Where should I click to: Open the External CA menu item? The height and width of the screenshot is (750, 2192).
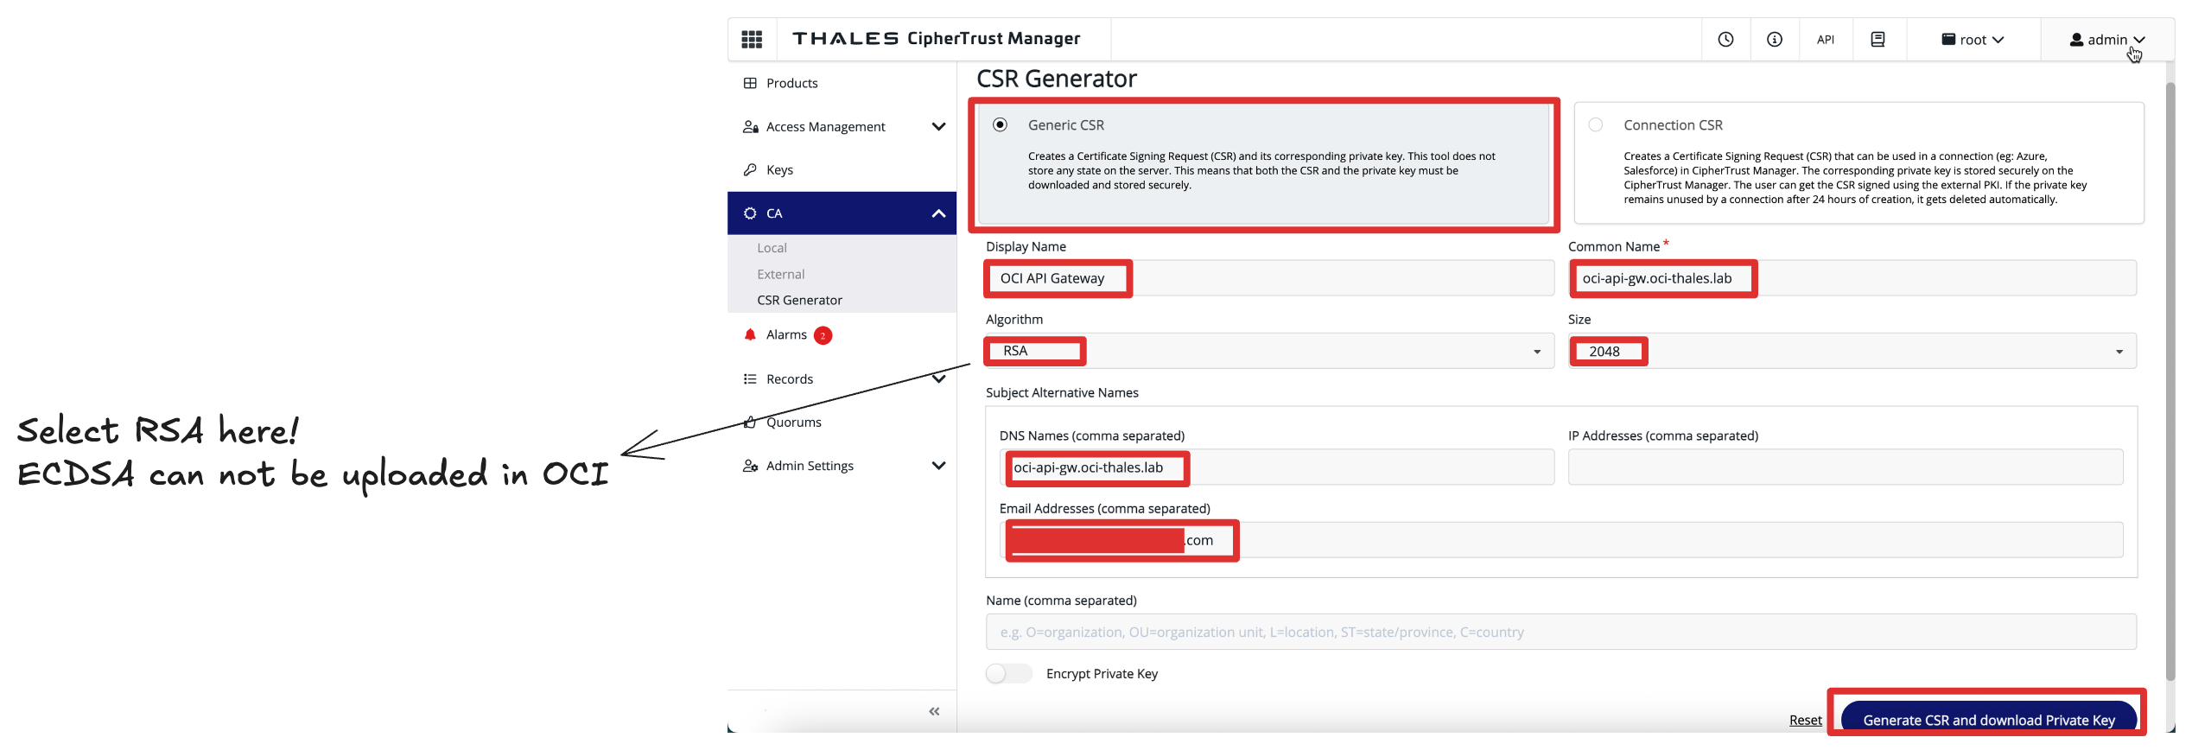[780, 274]
